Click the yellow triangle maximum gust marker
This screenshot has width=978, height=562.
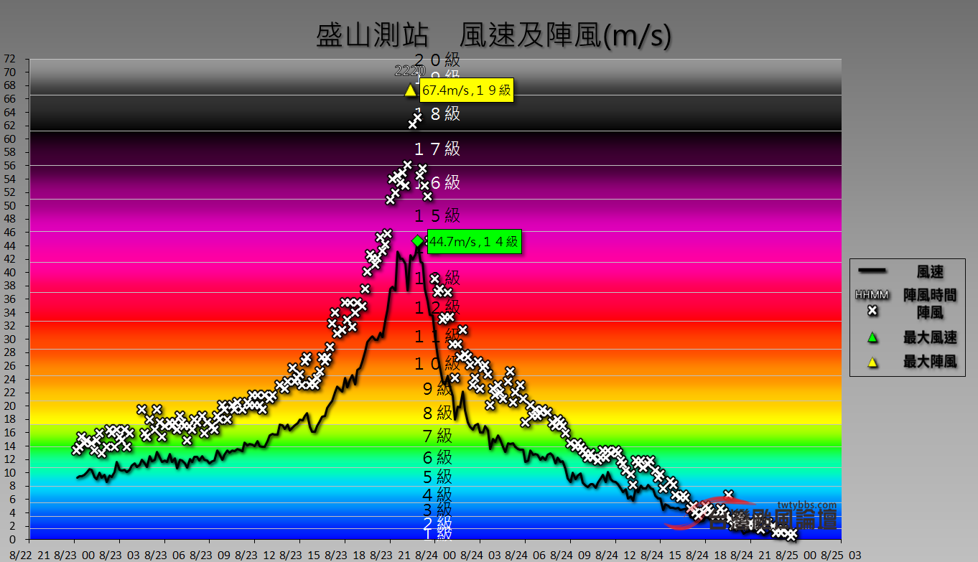click(410, 90)
